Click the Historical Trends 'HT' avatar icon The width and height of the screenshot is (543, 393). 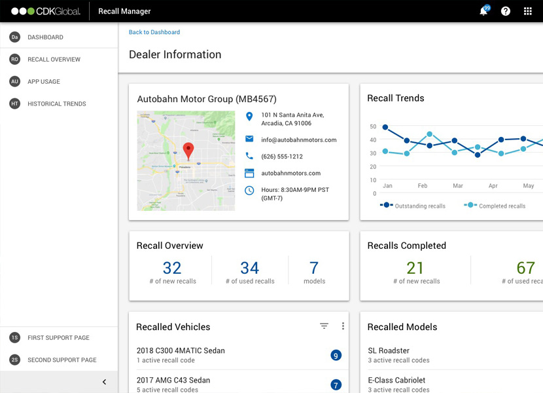[14, 103]
